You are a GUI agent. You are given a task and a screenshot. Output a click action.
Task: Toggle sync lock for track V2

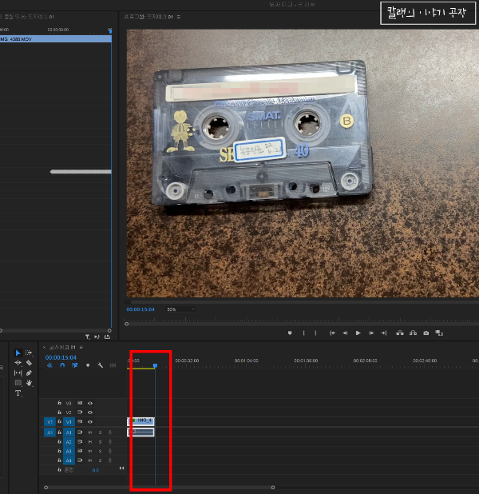pyautogui.click(x=80, y=412)
